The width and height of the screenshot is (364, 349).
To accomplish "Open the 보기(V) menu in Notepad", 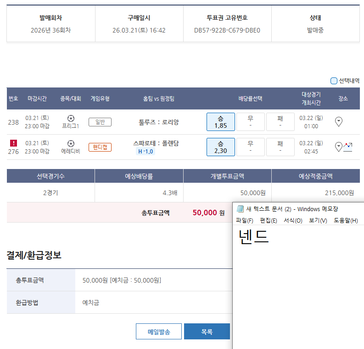I will click(318, 221).
